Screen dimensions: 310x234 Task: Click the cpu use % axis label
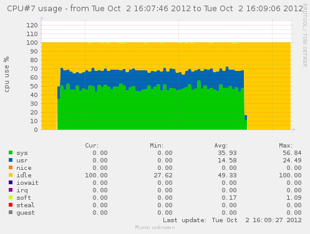click(6, 74)
